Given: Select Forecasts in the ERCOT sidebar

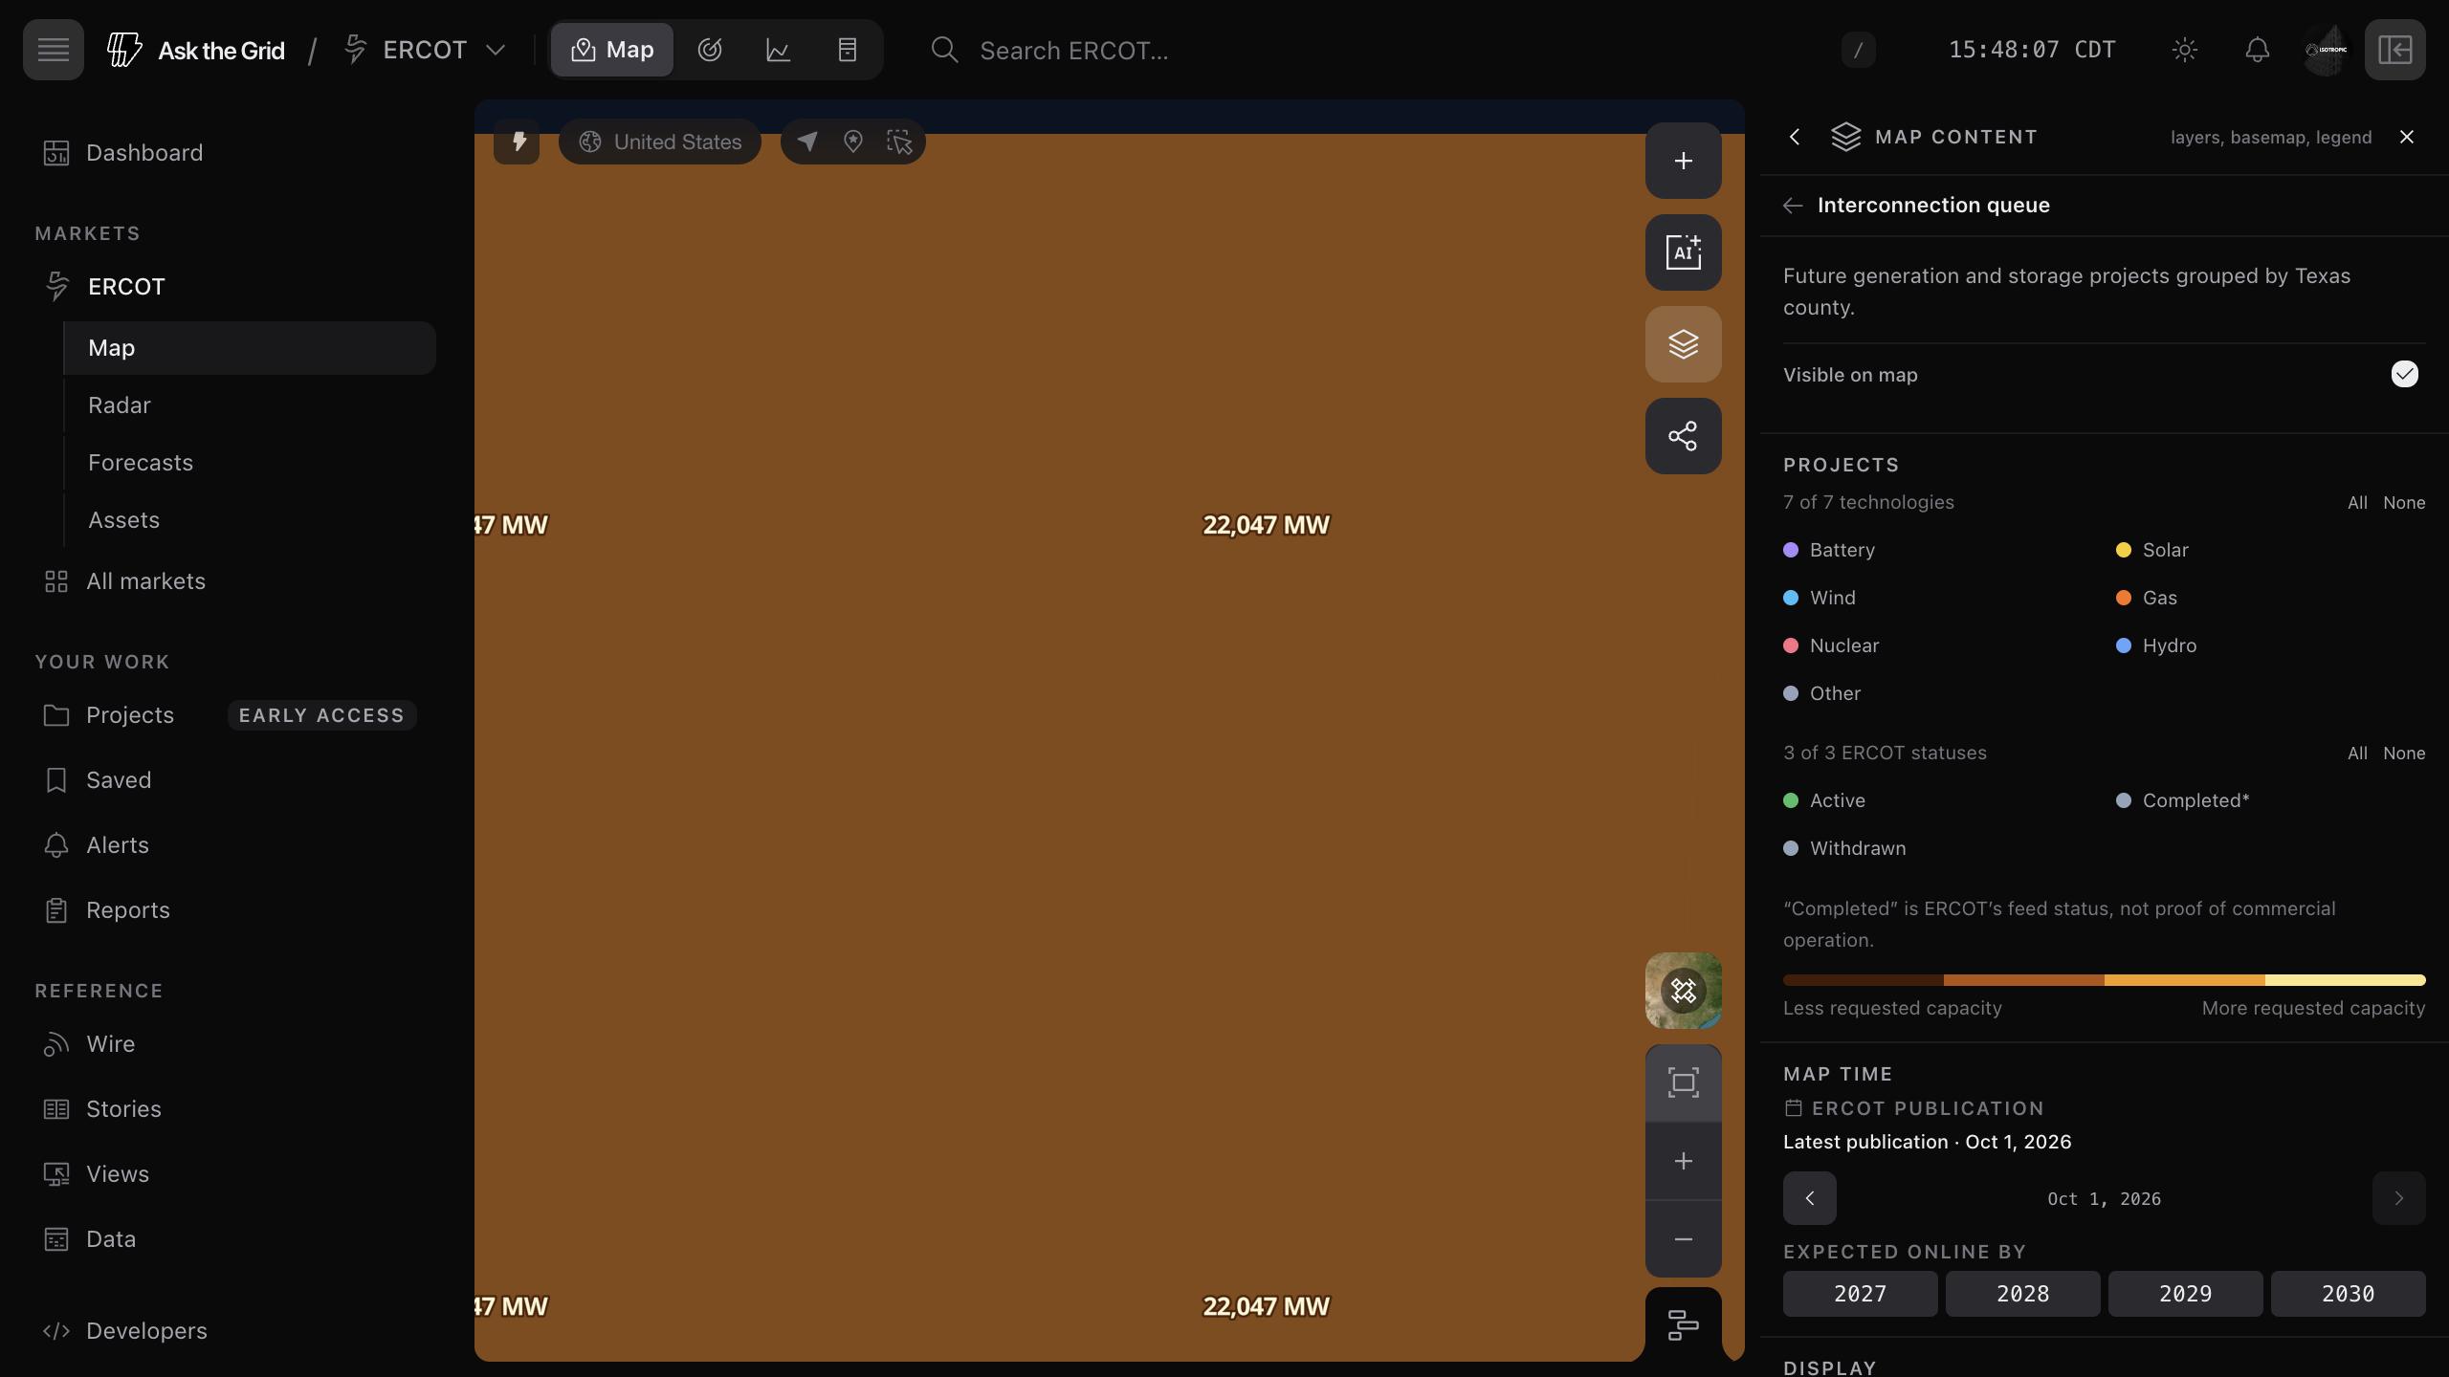Looking at the screenshot, I should point(141,463).
